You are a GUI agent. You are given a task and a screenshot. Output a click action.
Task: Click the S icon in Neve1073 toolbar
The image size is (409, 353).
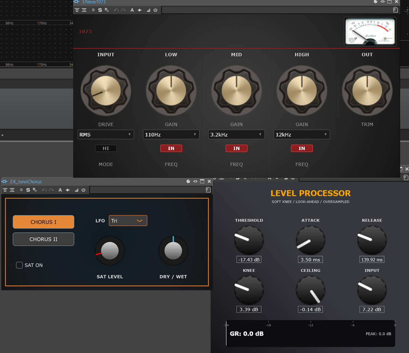pyautogui.click(x=100, y=10)
